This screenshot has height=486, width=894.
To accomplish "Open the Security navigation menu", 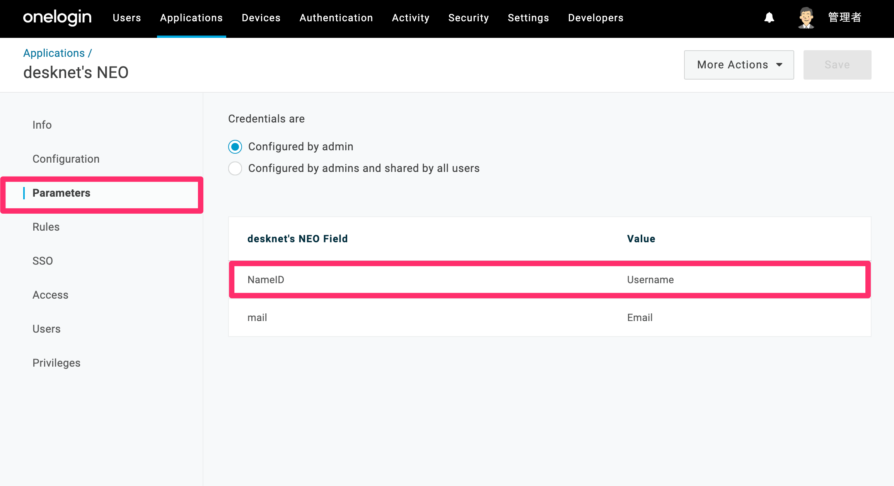I will pos(469,18).
